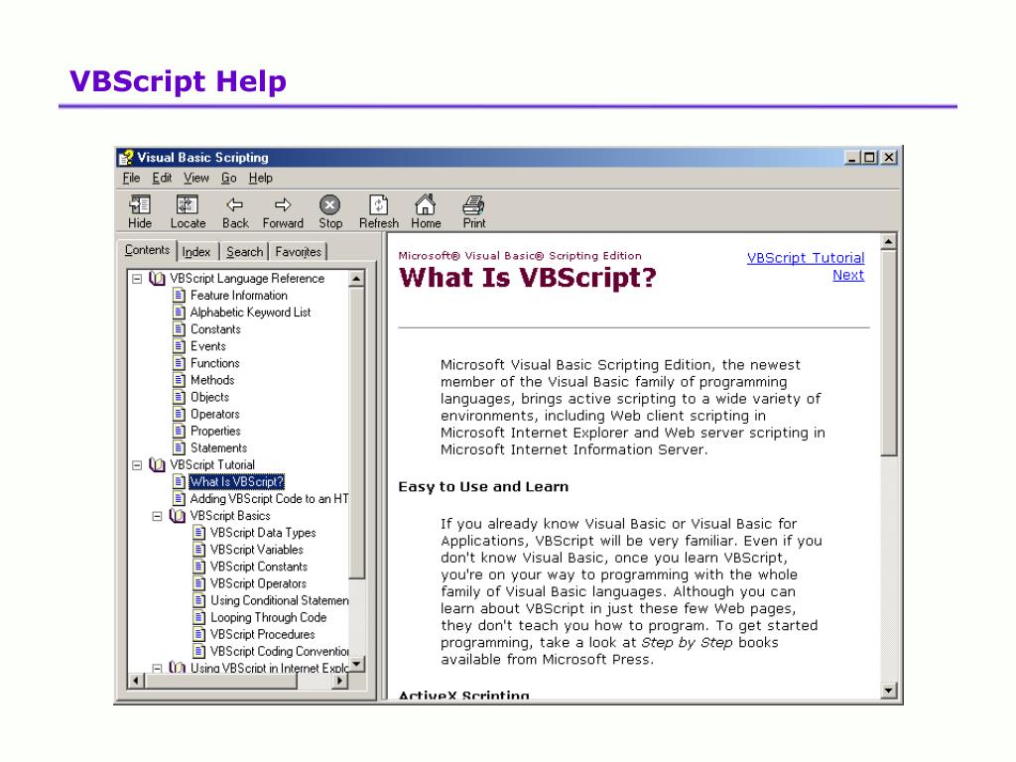Image resolution: width=1016 pixels, height=762 pixels.
Task: Click the page icon beside Constants
Action: pyautogui.click(x=180, y=329)
